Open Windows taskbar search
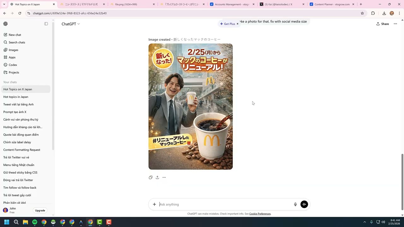Viewport: 404px width, 227px height. [x=16, y=222]
